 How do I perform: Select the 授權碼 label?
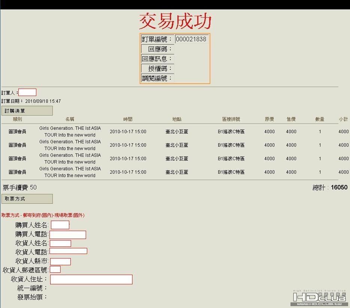[157, 68]
